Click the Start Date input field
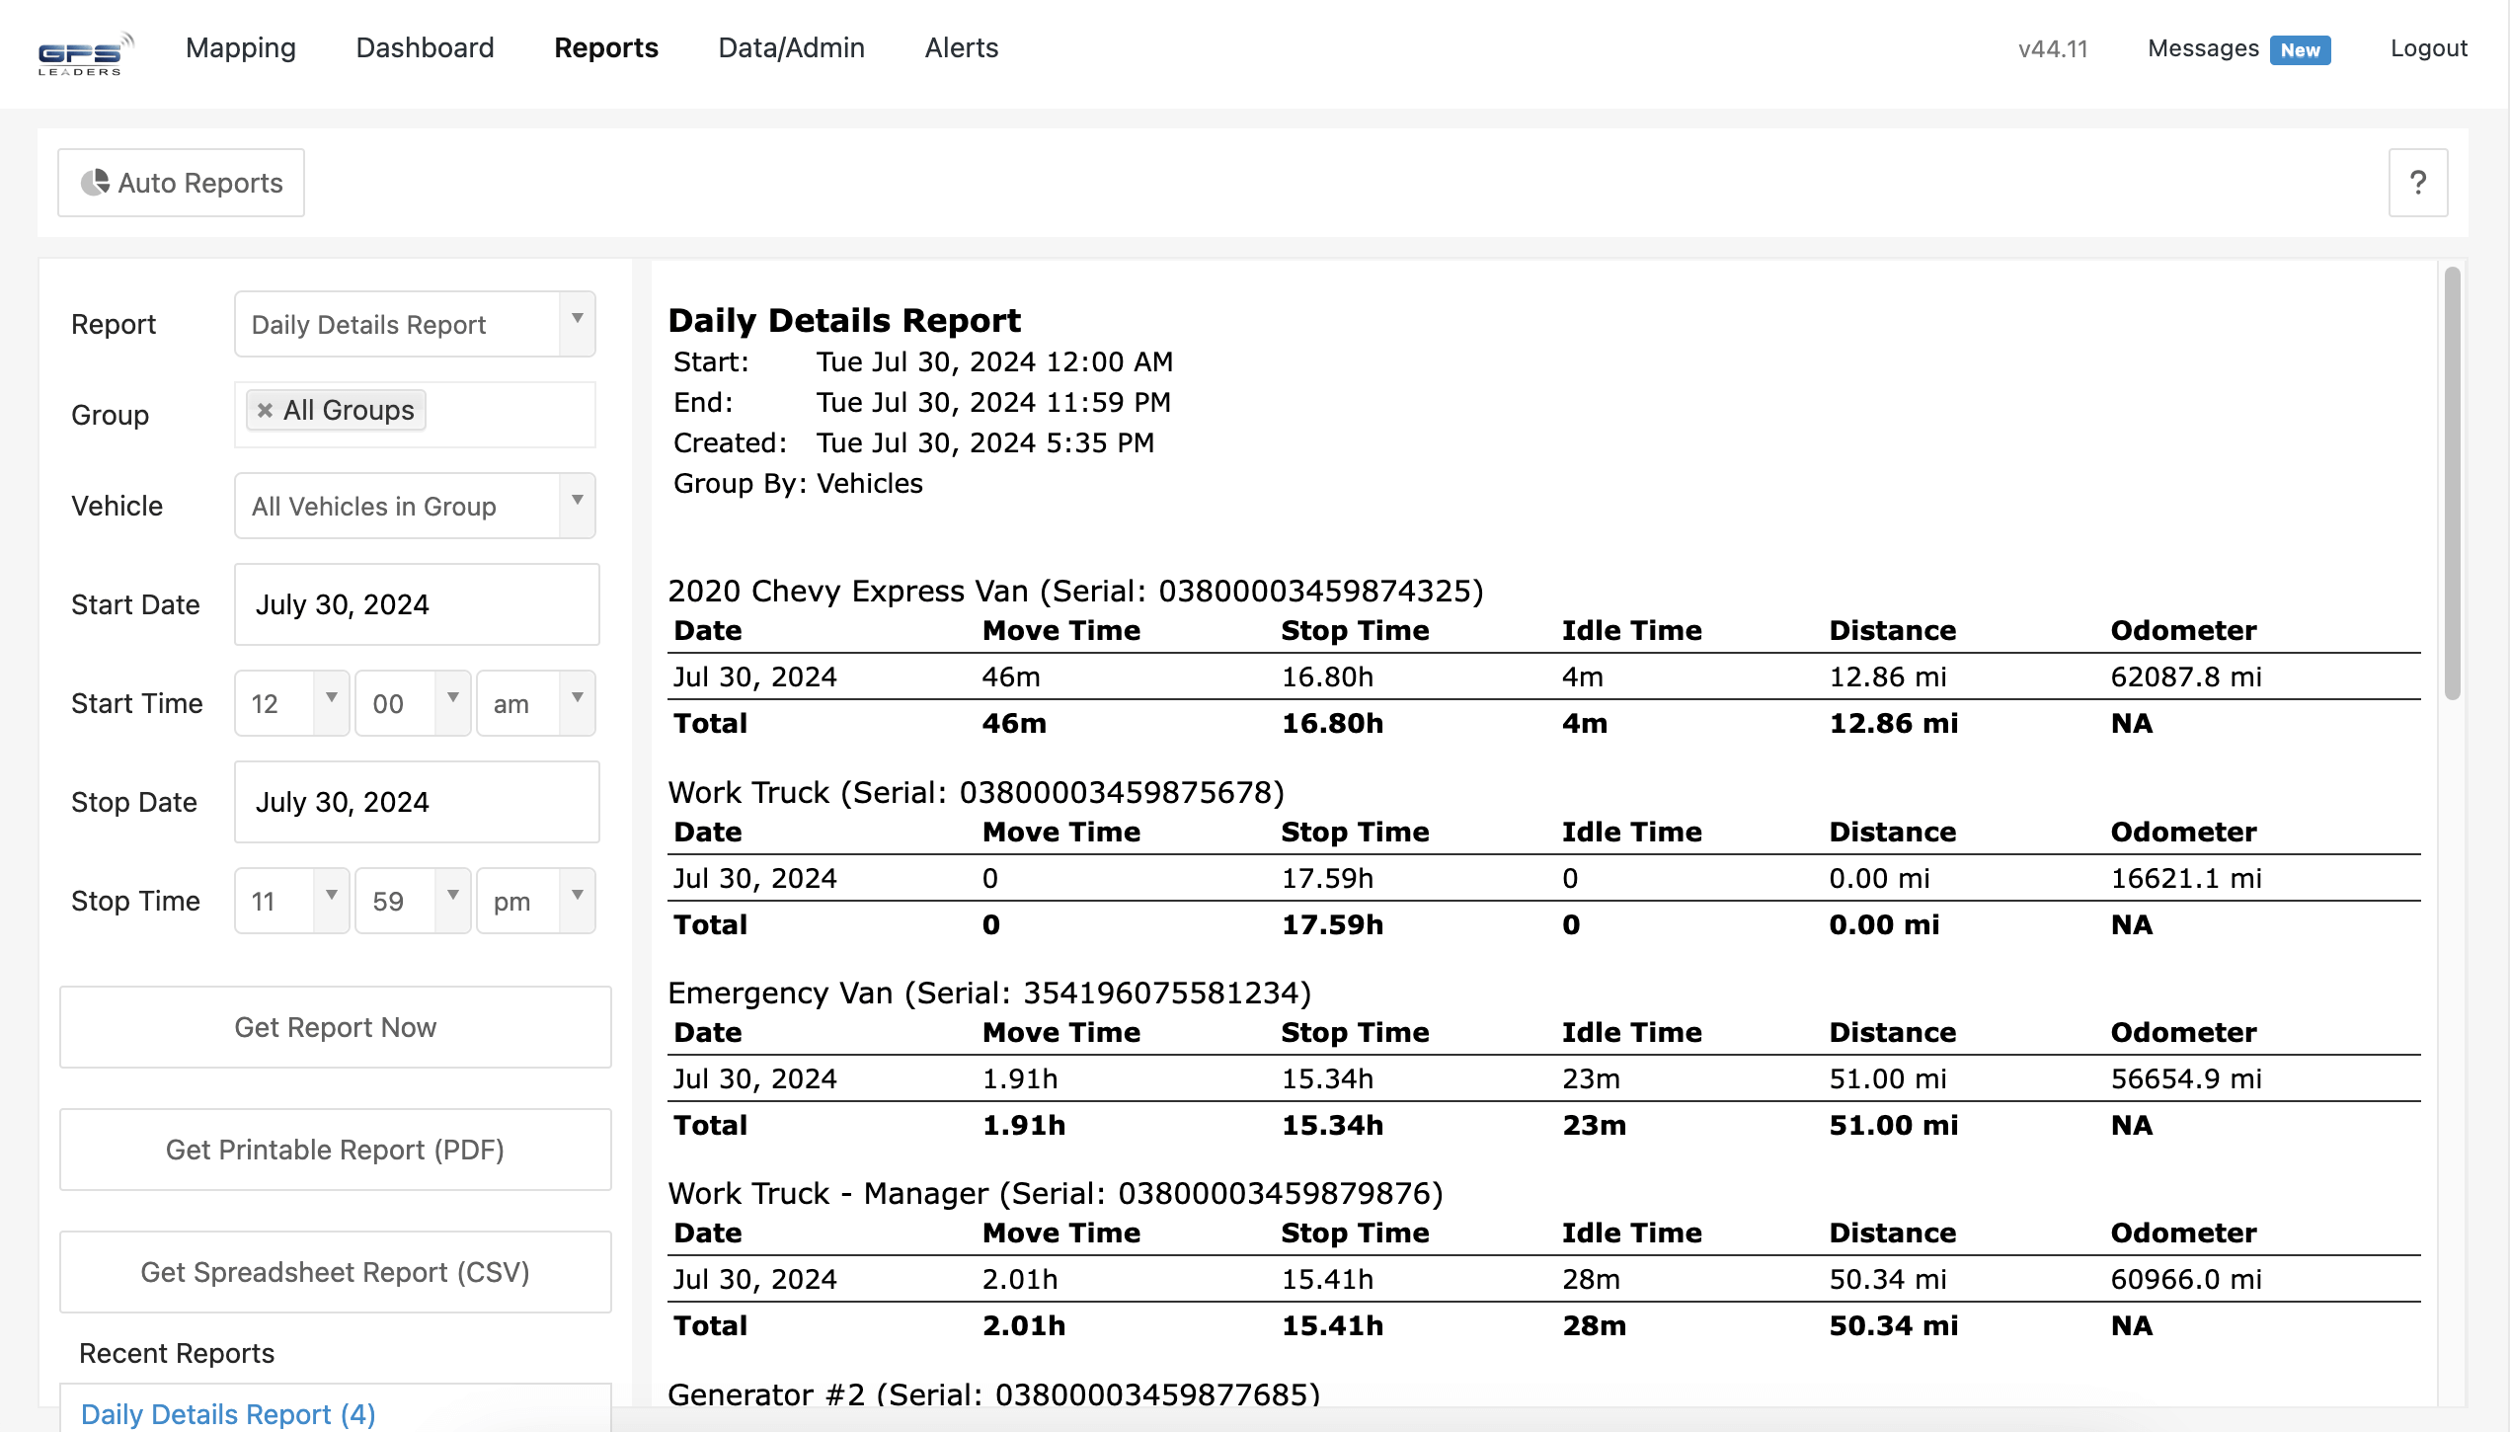Screen dimensions: 2510x1432 point(416,604)
